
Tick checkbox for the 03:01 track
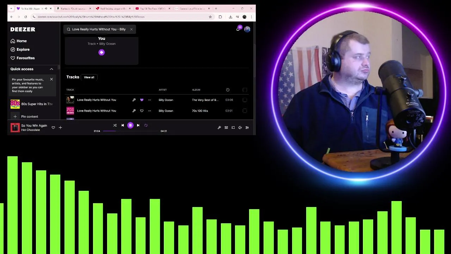point(245,111)
